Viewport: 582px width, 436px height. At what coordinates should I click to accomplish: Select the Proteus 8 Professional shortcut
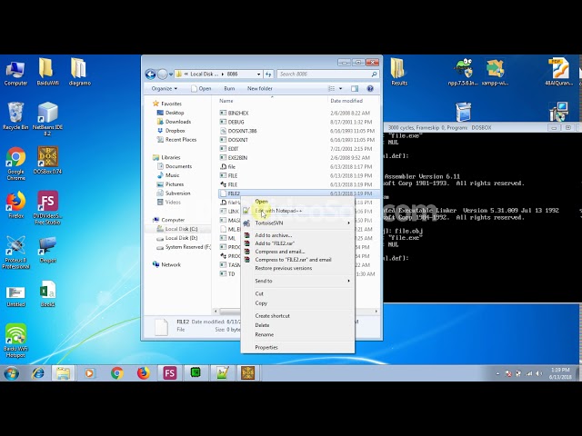pos(15,253)
